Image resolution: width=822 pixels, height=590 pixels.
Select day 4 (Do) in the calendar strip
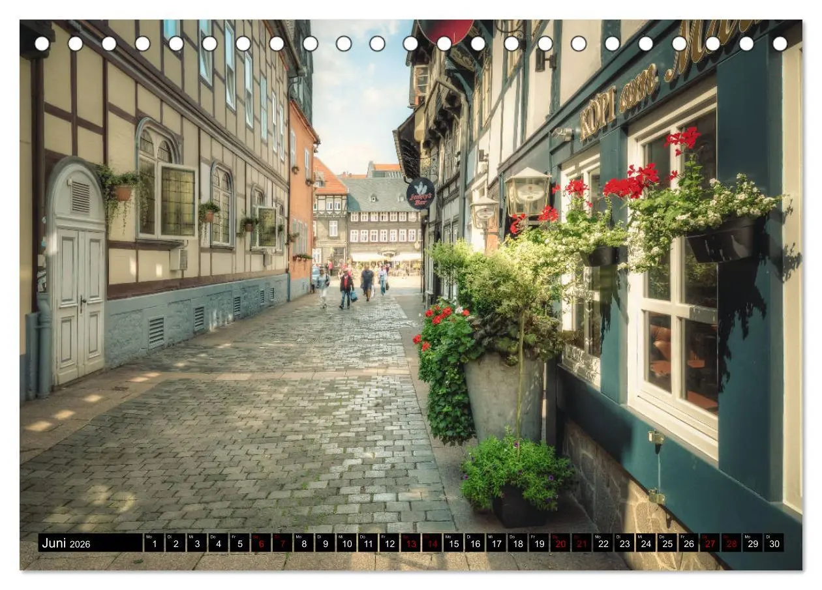tap(218, 543)
